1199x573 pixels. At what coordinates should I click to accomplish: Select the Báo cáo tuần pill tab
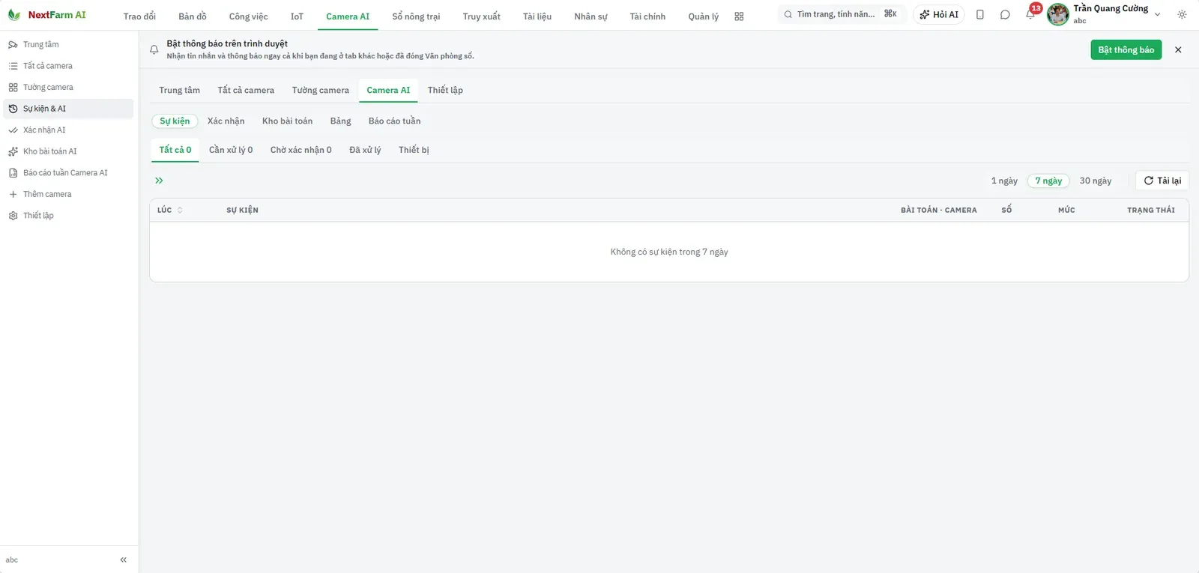tap(394, 121)
